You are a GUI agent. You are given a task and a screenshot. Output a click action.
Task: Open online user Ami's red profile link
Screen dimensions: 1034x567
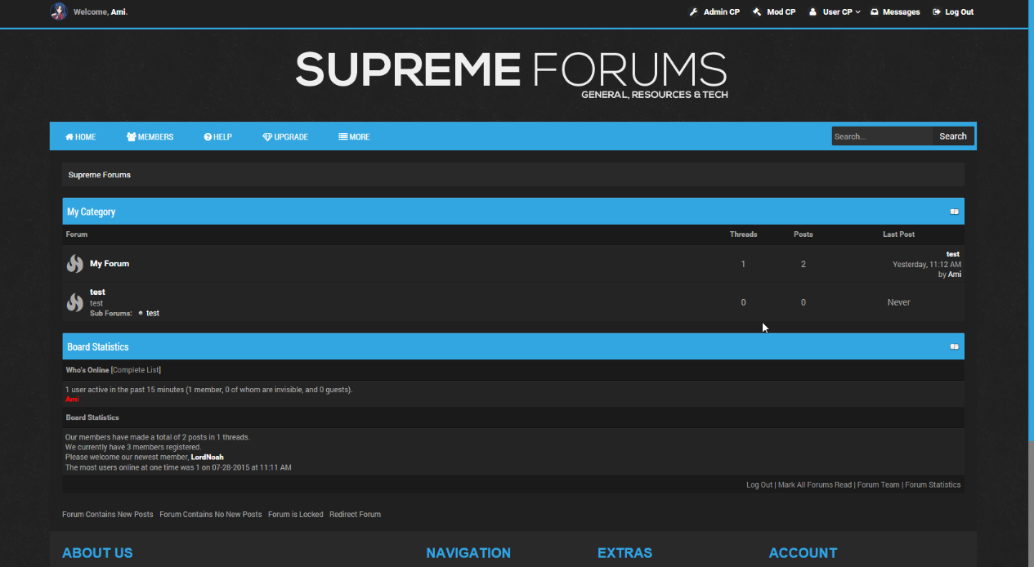(72, 400)
